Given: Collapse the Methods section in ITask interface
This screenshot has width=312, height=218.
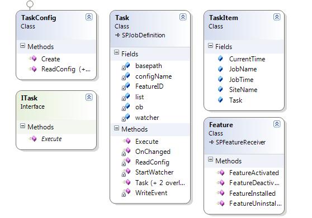Looking at the screenshot, I should tap(23, 126).
